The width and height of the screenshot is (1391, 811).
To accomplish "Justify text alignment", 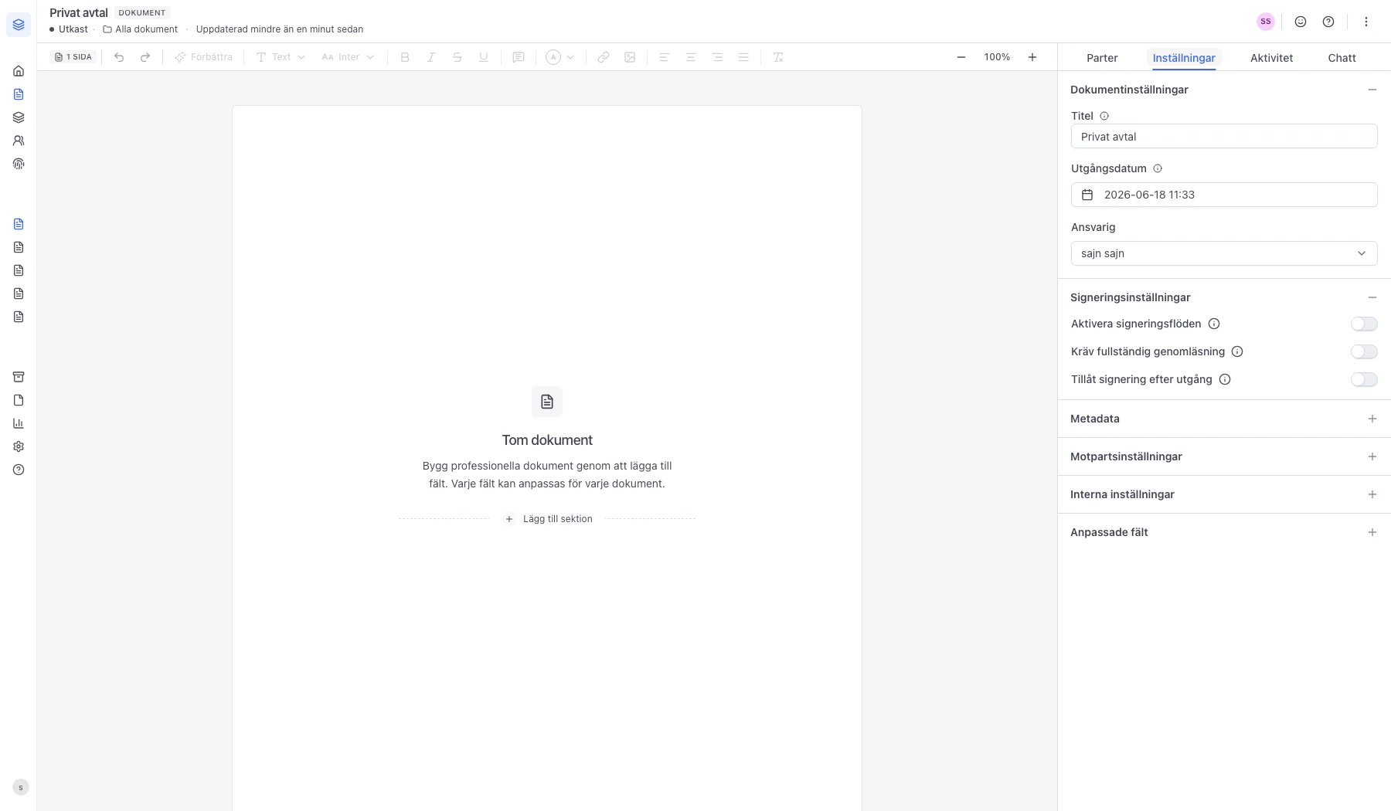I will (743, 57).
